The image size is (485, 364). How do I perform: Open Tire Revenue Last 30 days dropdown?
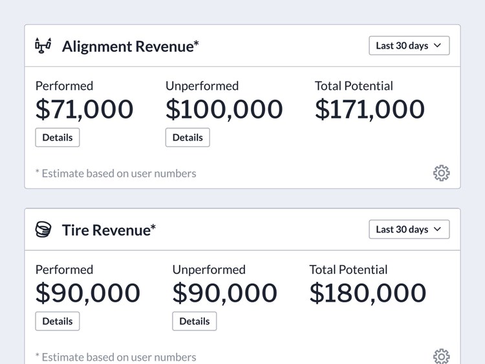tap(409, 229)
